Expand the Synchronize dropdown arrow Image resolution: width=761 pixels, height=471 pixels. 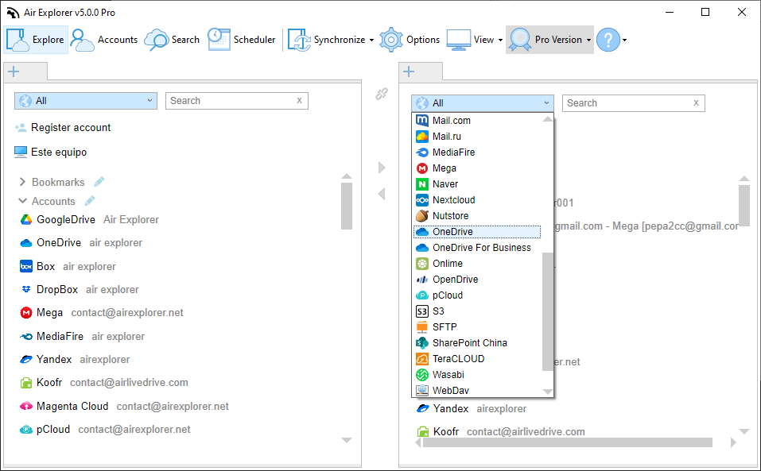point(372,41)
